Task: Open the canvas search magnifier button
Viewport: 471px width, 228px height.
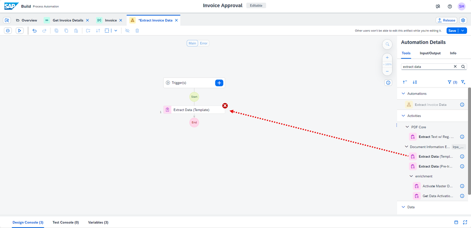Action: click(x=387, y=44)
